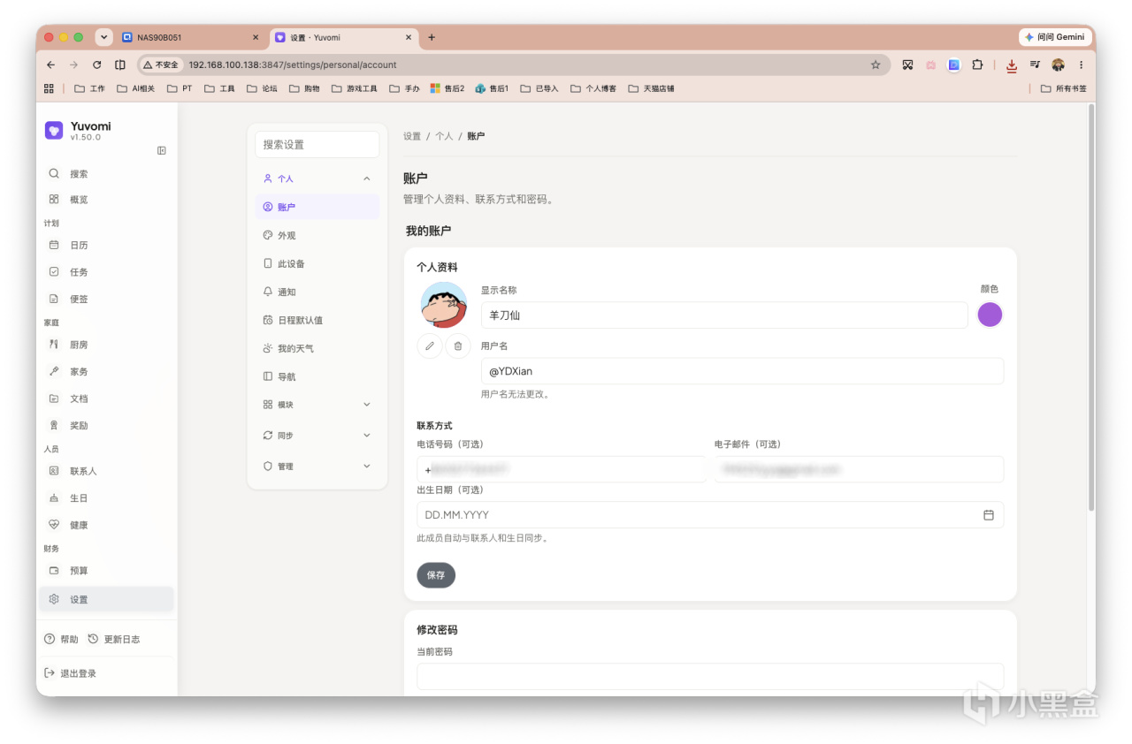Click the 当前密码 input field
This screenshot has height=744, width=1132.
tap(710, 677)
